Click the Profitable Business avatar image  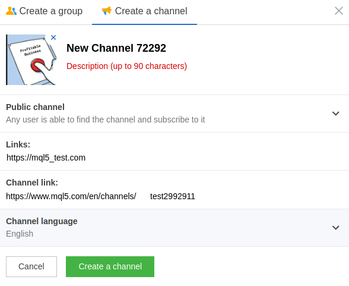click(x=31, y=59)
